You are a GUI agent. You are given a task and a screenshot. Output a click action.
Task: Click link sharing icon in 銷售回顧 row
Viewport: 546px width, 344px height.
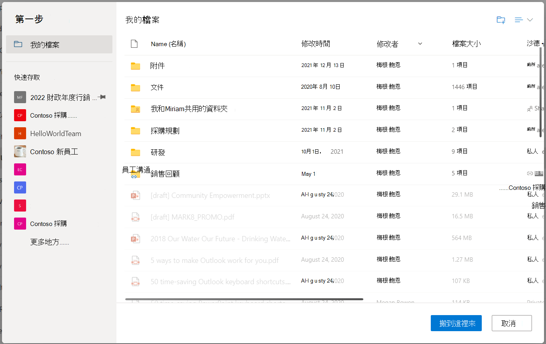click(x=530, y=173)
